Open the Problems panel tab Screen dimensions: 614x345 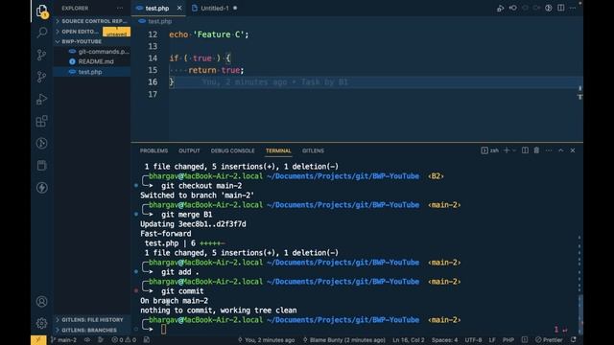pyautogui.click(x=153, y=150)
